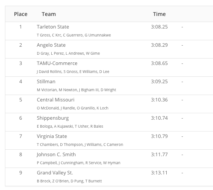This screenshot has width=213, height=190.
Task: Click the Tarleton State relay runner names
Action: pyautogui.click(x=74, y=35)
